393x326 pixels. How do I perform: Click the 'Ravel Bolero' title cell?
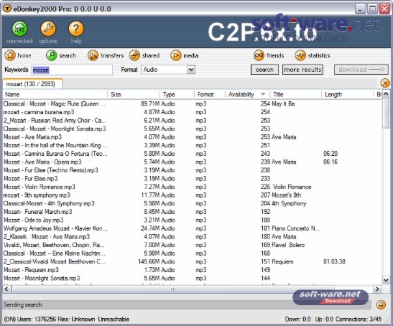[288, 245]
